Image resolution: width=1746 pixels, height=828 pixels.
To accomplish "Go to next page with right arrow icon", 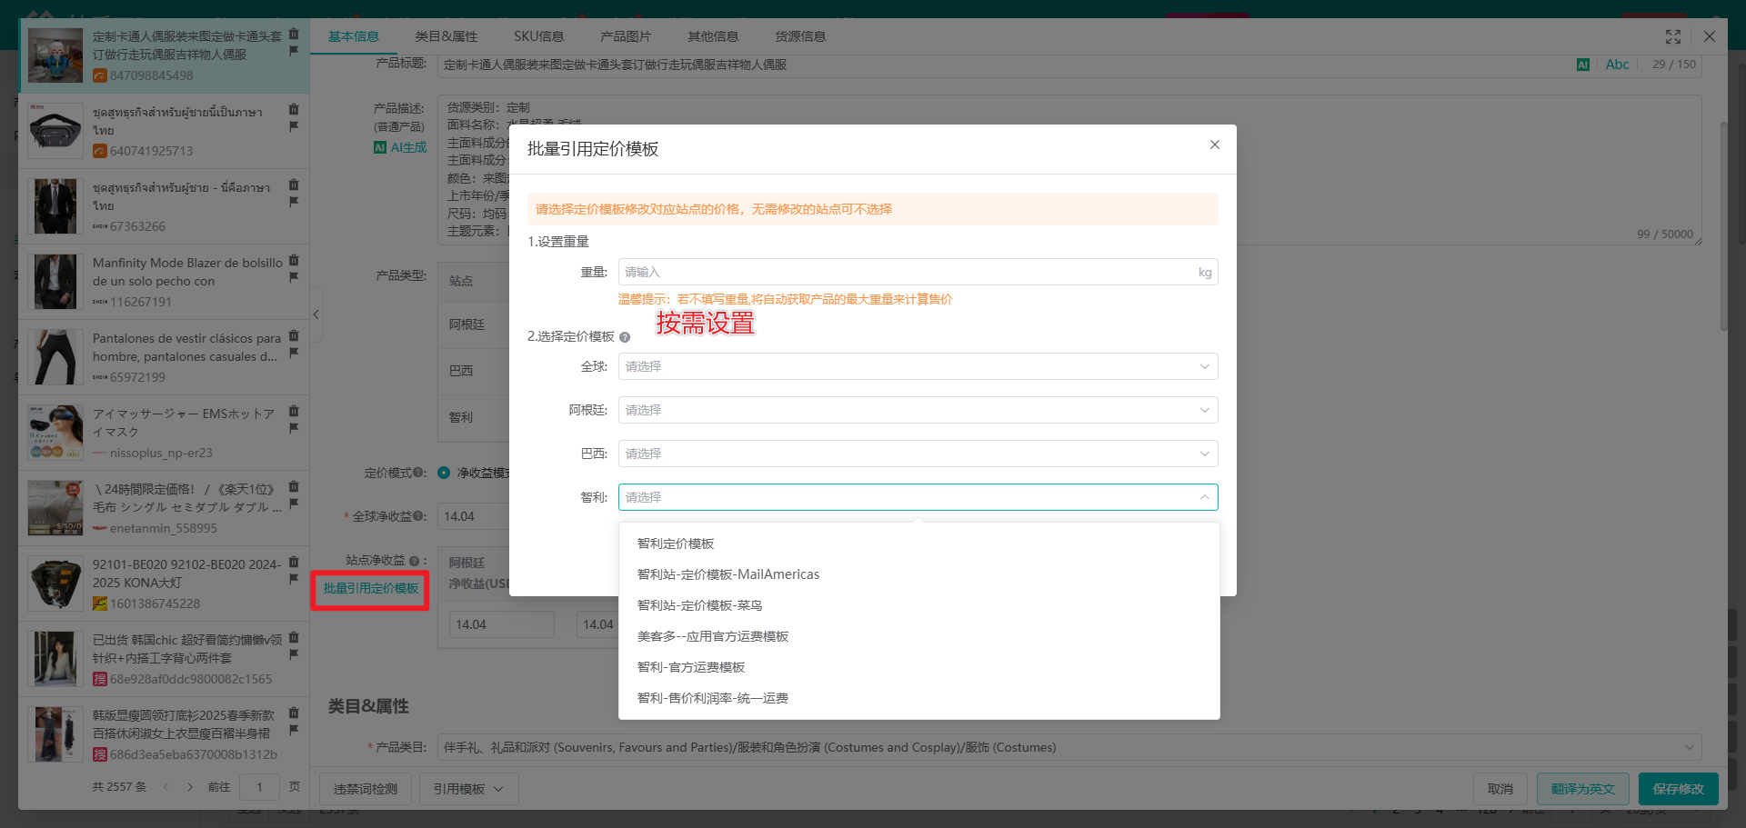I will 188,787.
